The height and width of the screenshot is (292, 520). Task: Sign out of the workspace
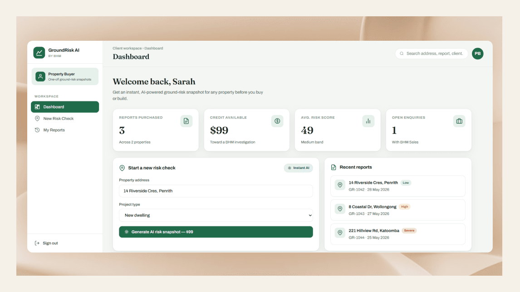46,243
